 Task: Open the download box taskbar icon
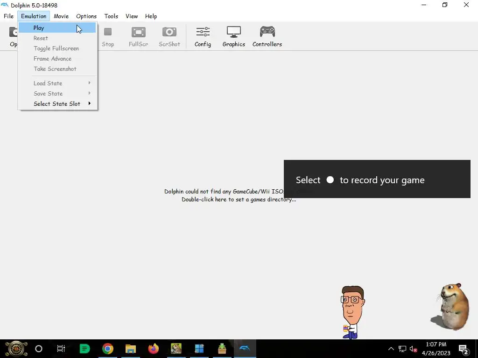(222, 349)
